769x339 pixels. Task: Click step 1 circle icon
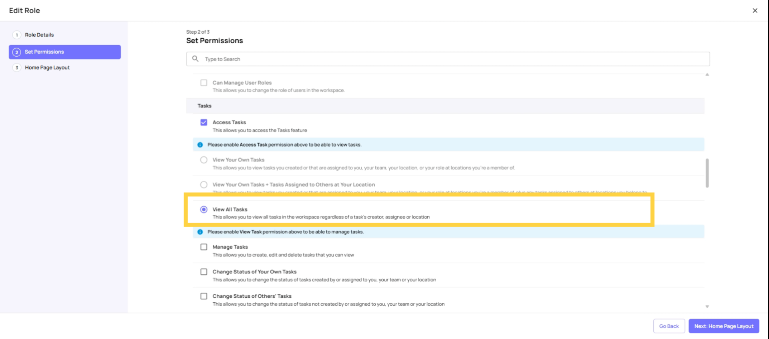point(17,35)
